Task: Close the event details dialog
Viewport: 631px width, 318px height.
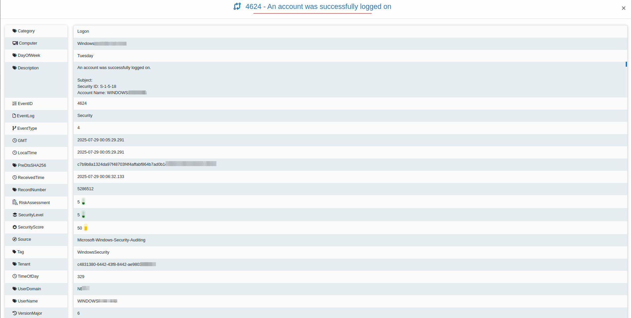Action: (x=623, y=8)
